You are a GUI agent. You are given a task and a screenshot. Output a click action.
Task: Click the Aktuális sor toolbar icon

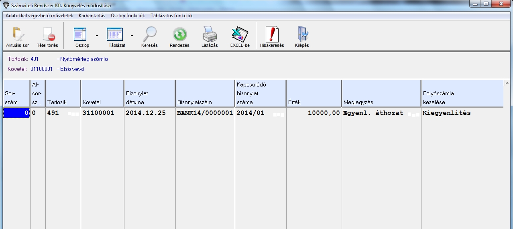point(17,35)
